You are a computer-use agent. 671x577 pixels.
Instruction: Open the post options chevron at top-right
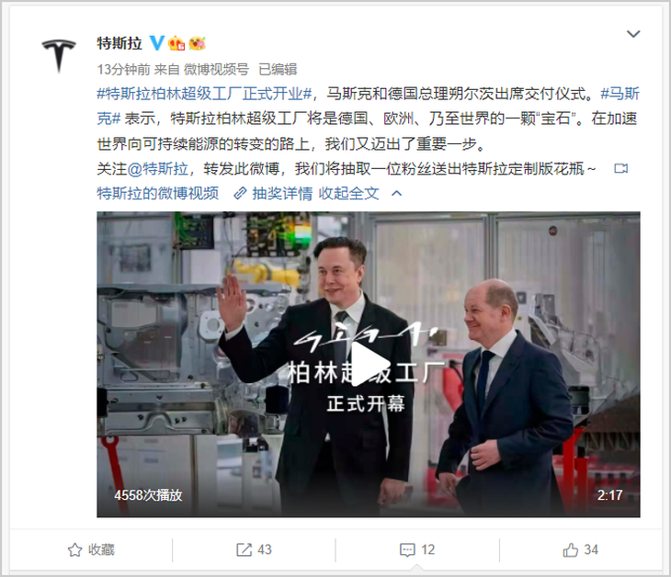point(633,34)
